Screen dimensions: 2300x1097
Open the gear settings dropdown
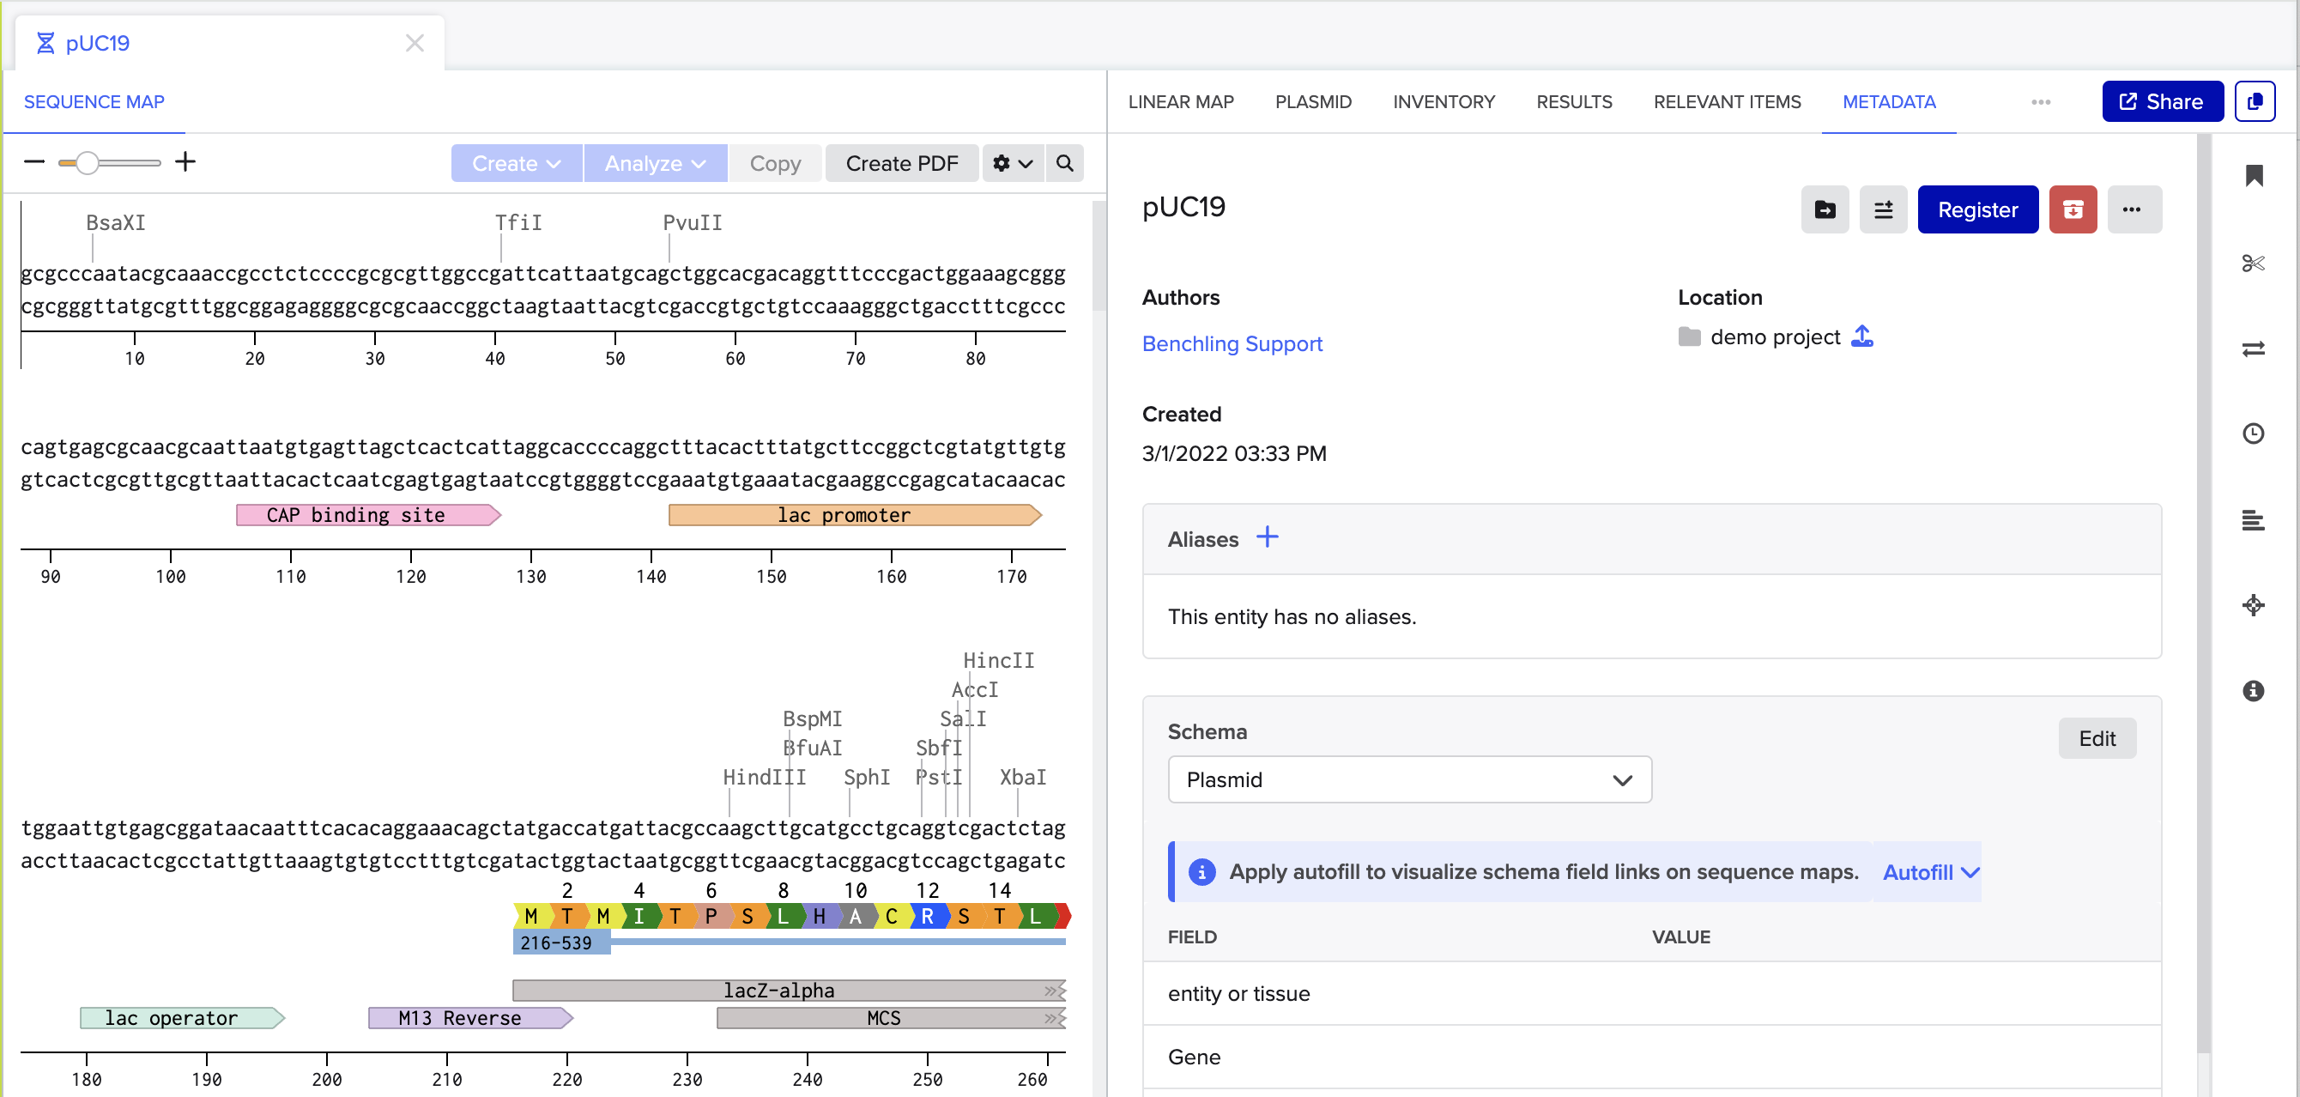click(x=1013, y=163)
